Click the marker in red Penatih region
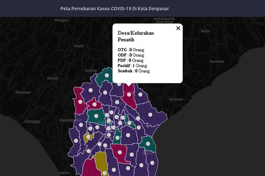 129,94
